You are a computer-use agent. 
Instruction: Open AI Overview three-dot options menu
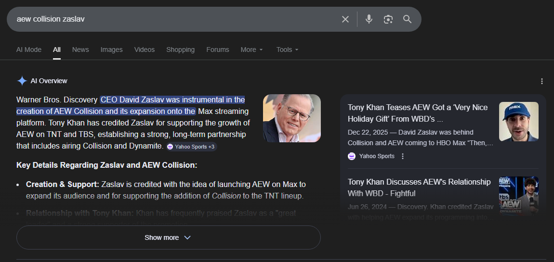pyautogui.click(x=542, y=81)
